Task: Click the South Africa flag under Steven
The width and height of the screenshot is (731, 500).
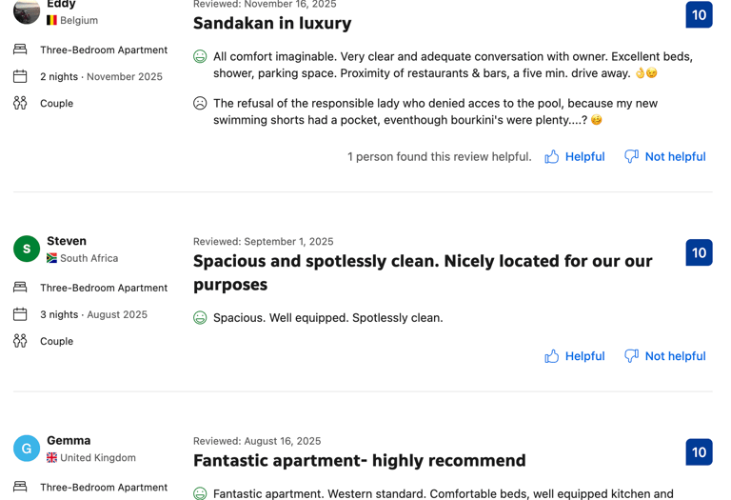Action: 52,258
